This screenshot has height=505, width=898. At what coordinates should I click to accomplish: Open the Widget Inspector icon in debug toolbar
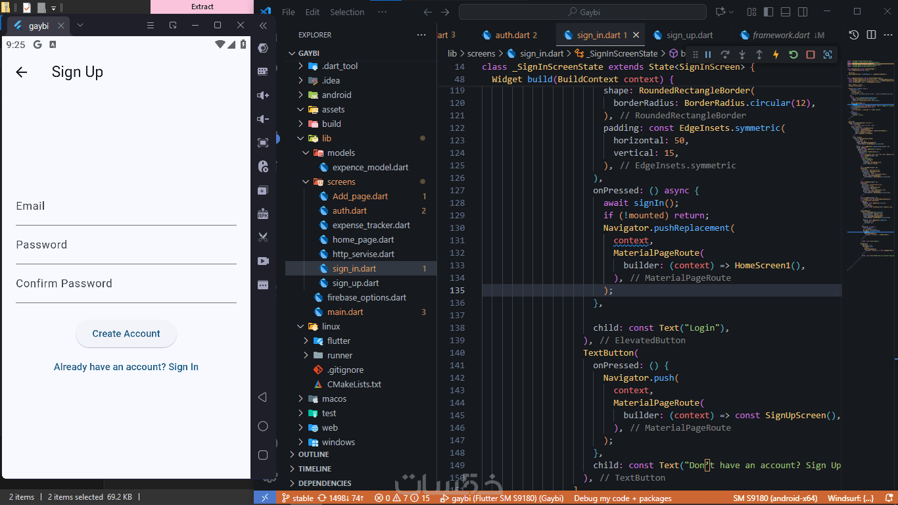pyautogui.click(x=828, y=55)
